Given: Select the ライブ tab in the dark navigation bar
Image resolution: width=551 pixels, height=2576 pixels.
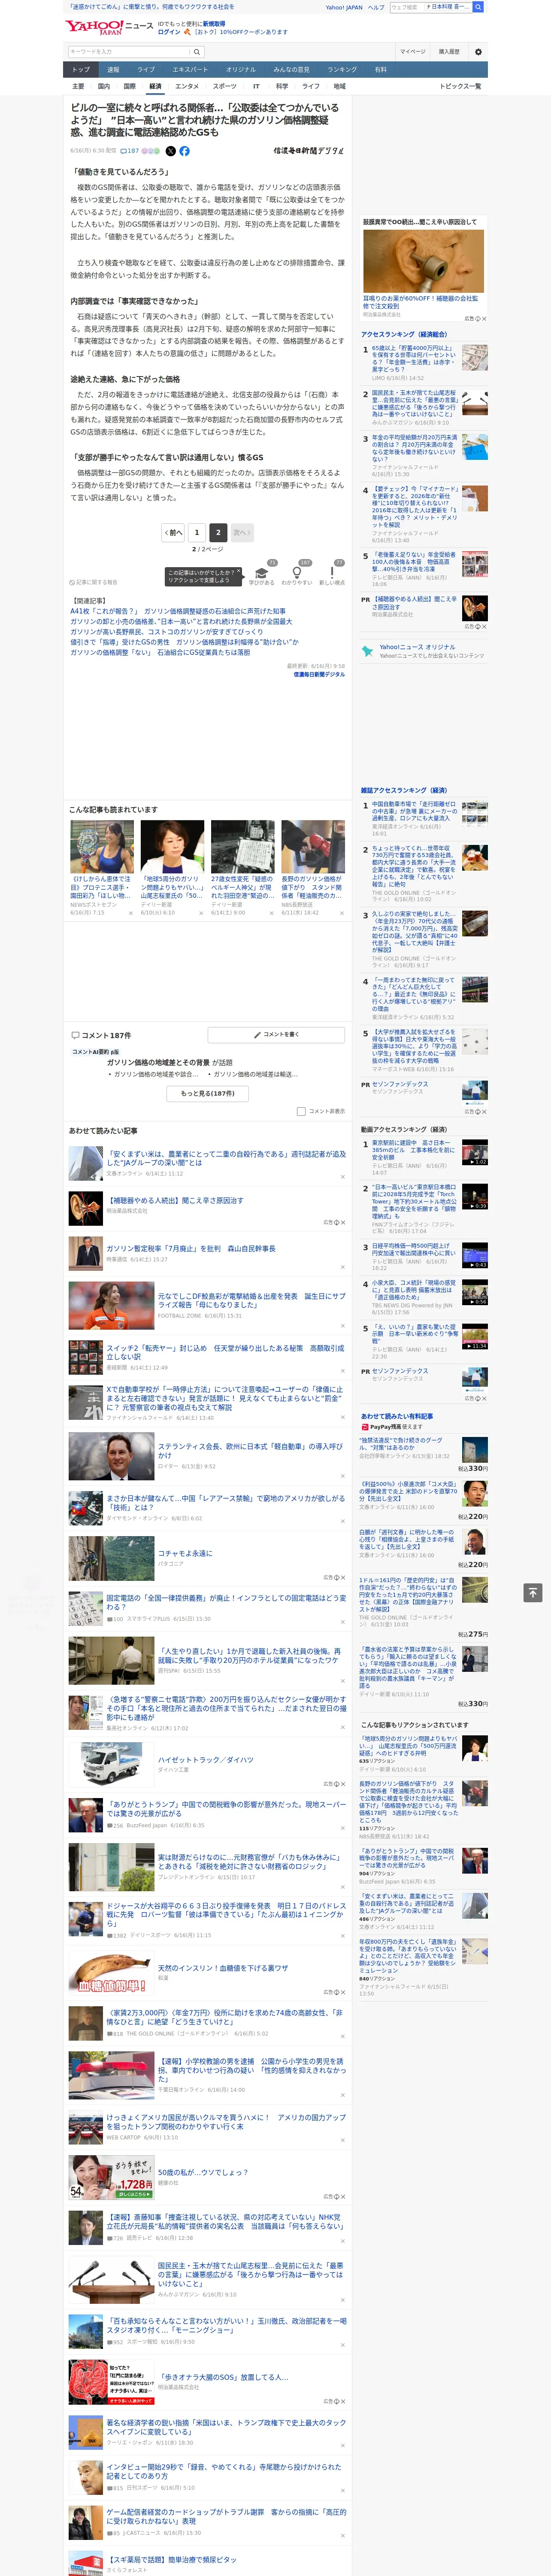Looking at the screenshot, I should (146, 70).
